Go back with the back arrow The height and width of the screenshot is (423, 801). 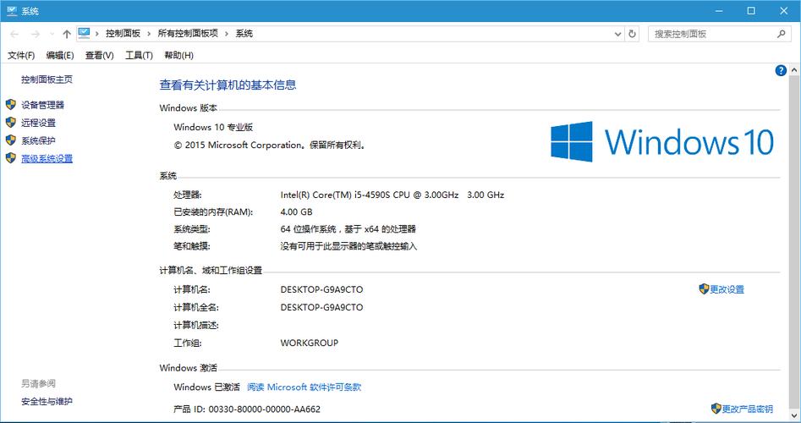tap(14, 34)
